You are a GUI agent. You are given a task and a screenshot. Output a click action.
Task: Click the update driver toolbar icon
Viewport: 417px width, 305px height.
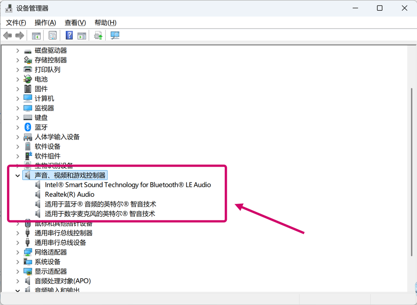click(x=98, y=36)
